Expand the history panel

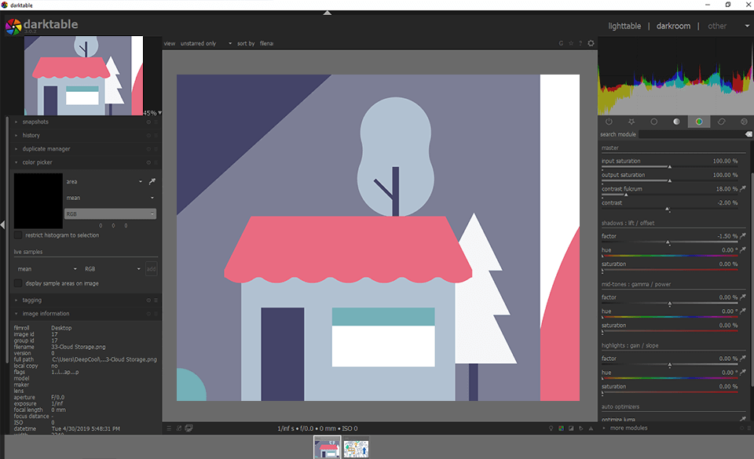tap(31, 135)
